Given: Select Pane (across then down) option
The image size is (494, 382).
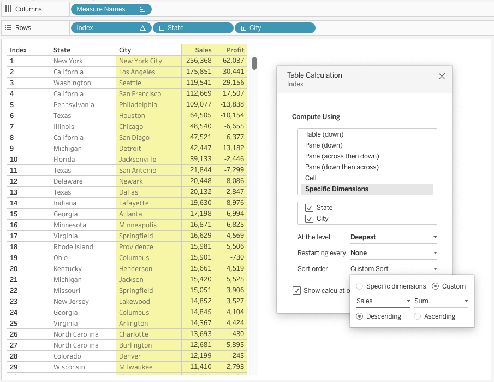Looking at the screenshot, I should pyautogui.click(x=342, y=156).
